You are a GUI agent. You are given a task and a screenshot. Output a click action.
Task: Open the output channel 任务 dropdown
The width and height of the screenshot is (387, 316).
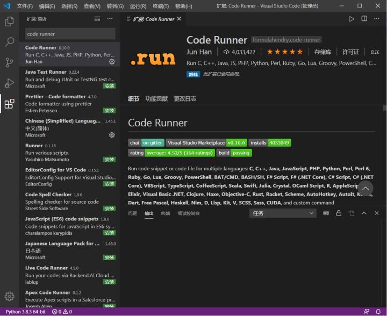pos(283,213)
